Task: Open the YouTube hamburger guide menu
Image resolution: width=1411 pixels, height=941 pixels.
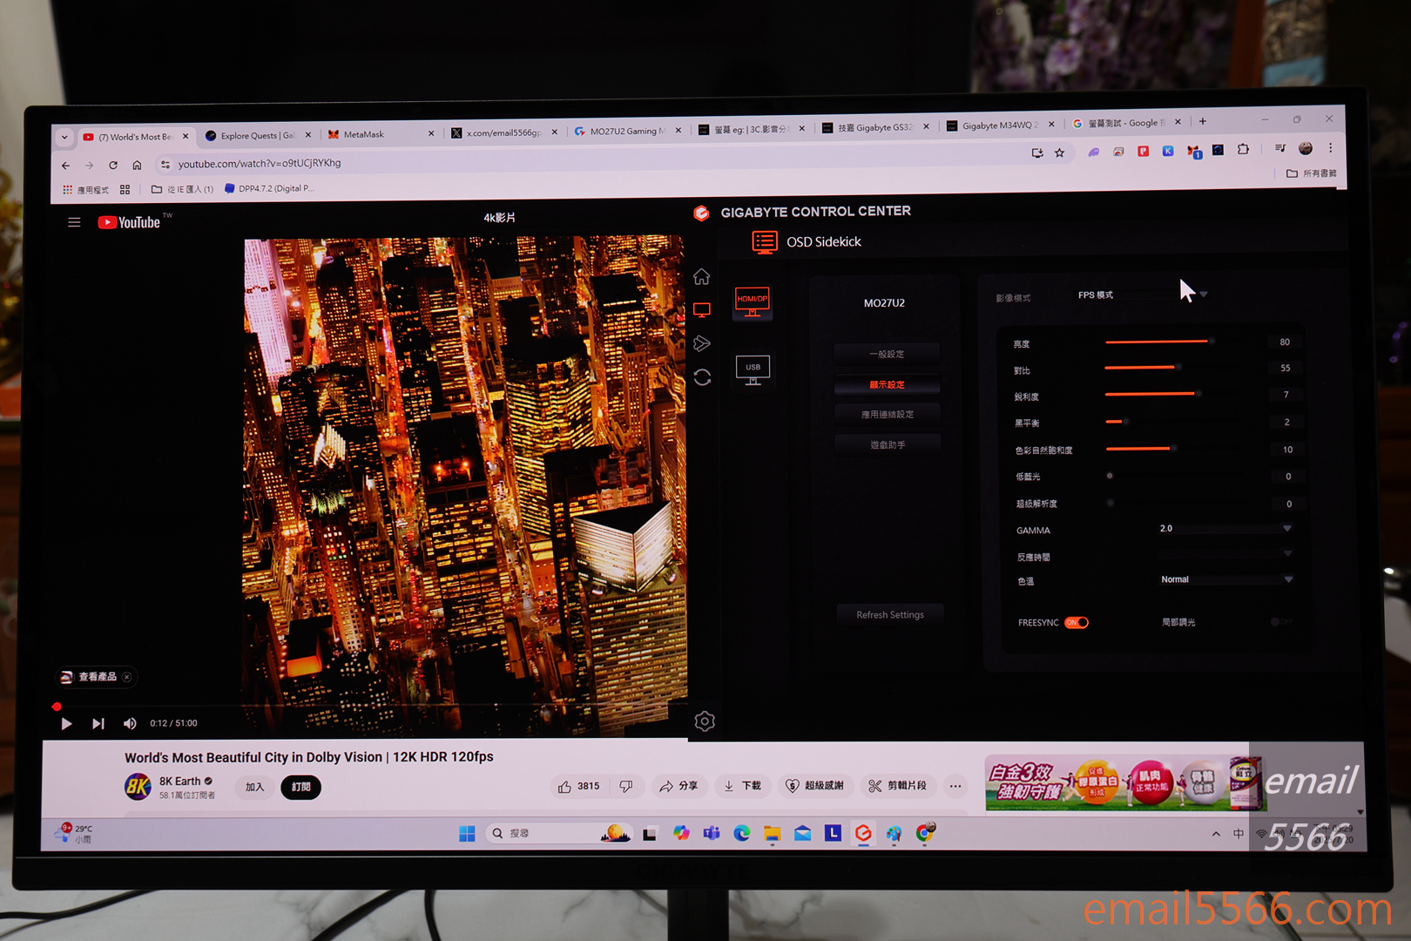Action: (74, 222)
